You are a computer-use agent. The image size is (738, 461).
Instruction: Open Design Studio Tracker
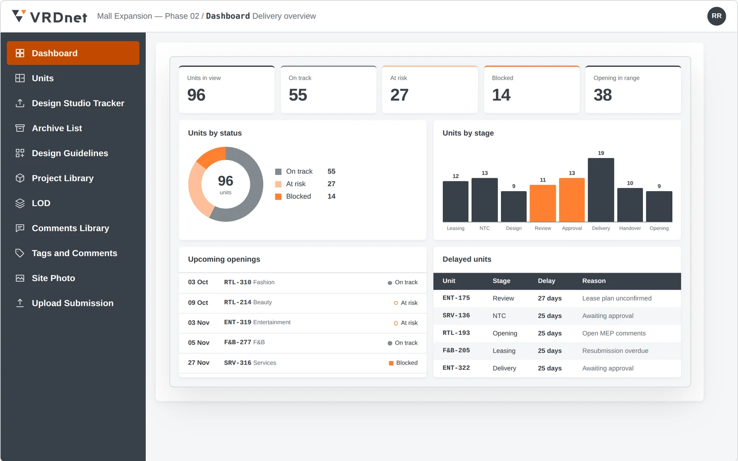point(73,103)
